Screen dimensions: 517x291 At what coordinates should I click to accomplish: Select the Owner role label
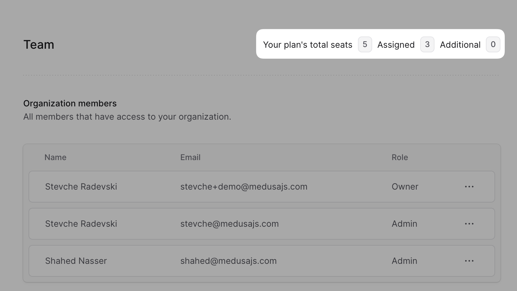pos(405,187)
